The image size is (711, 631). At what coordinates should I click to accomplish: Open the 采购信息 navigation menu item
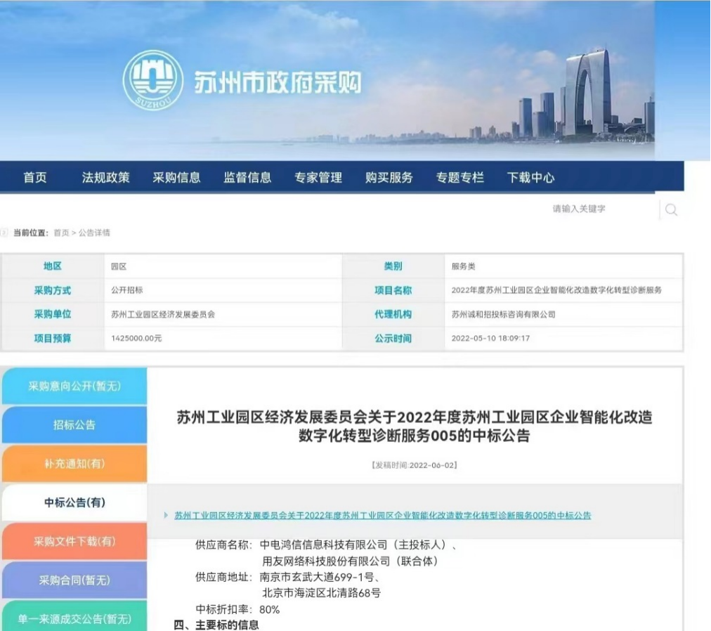pyautogui.click(x=176, y=178)
